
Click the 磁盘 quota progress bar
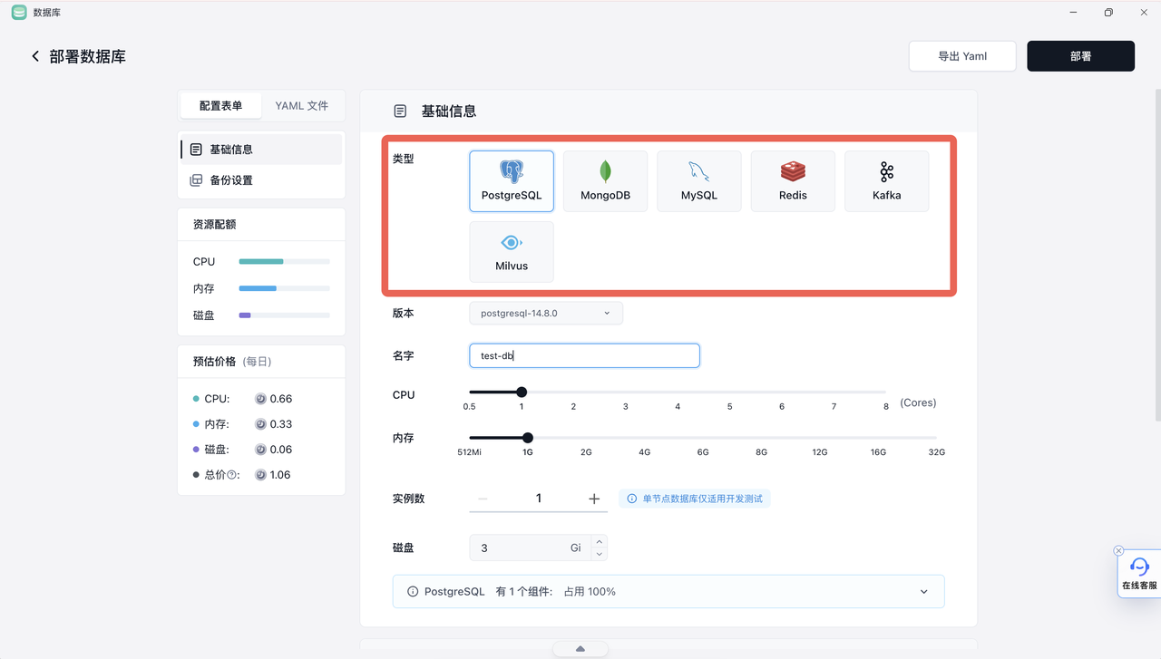pyautogui.click(x=284, y=315)
